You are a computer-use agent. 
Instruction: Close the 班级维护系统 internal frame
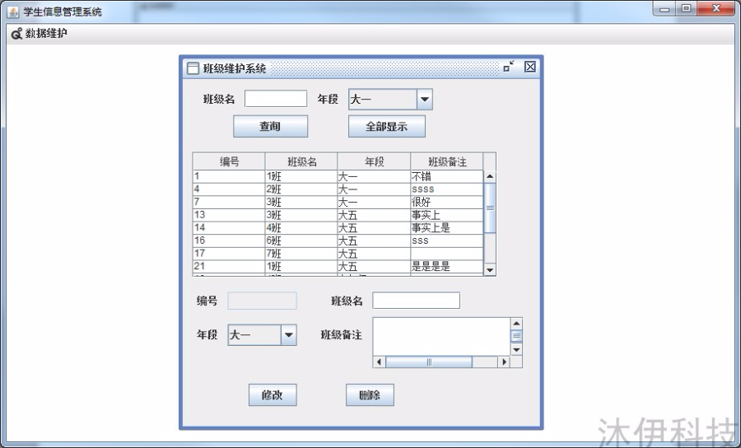530,67
